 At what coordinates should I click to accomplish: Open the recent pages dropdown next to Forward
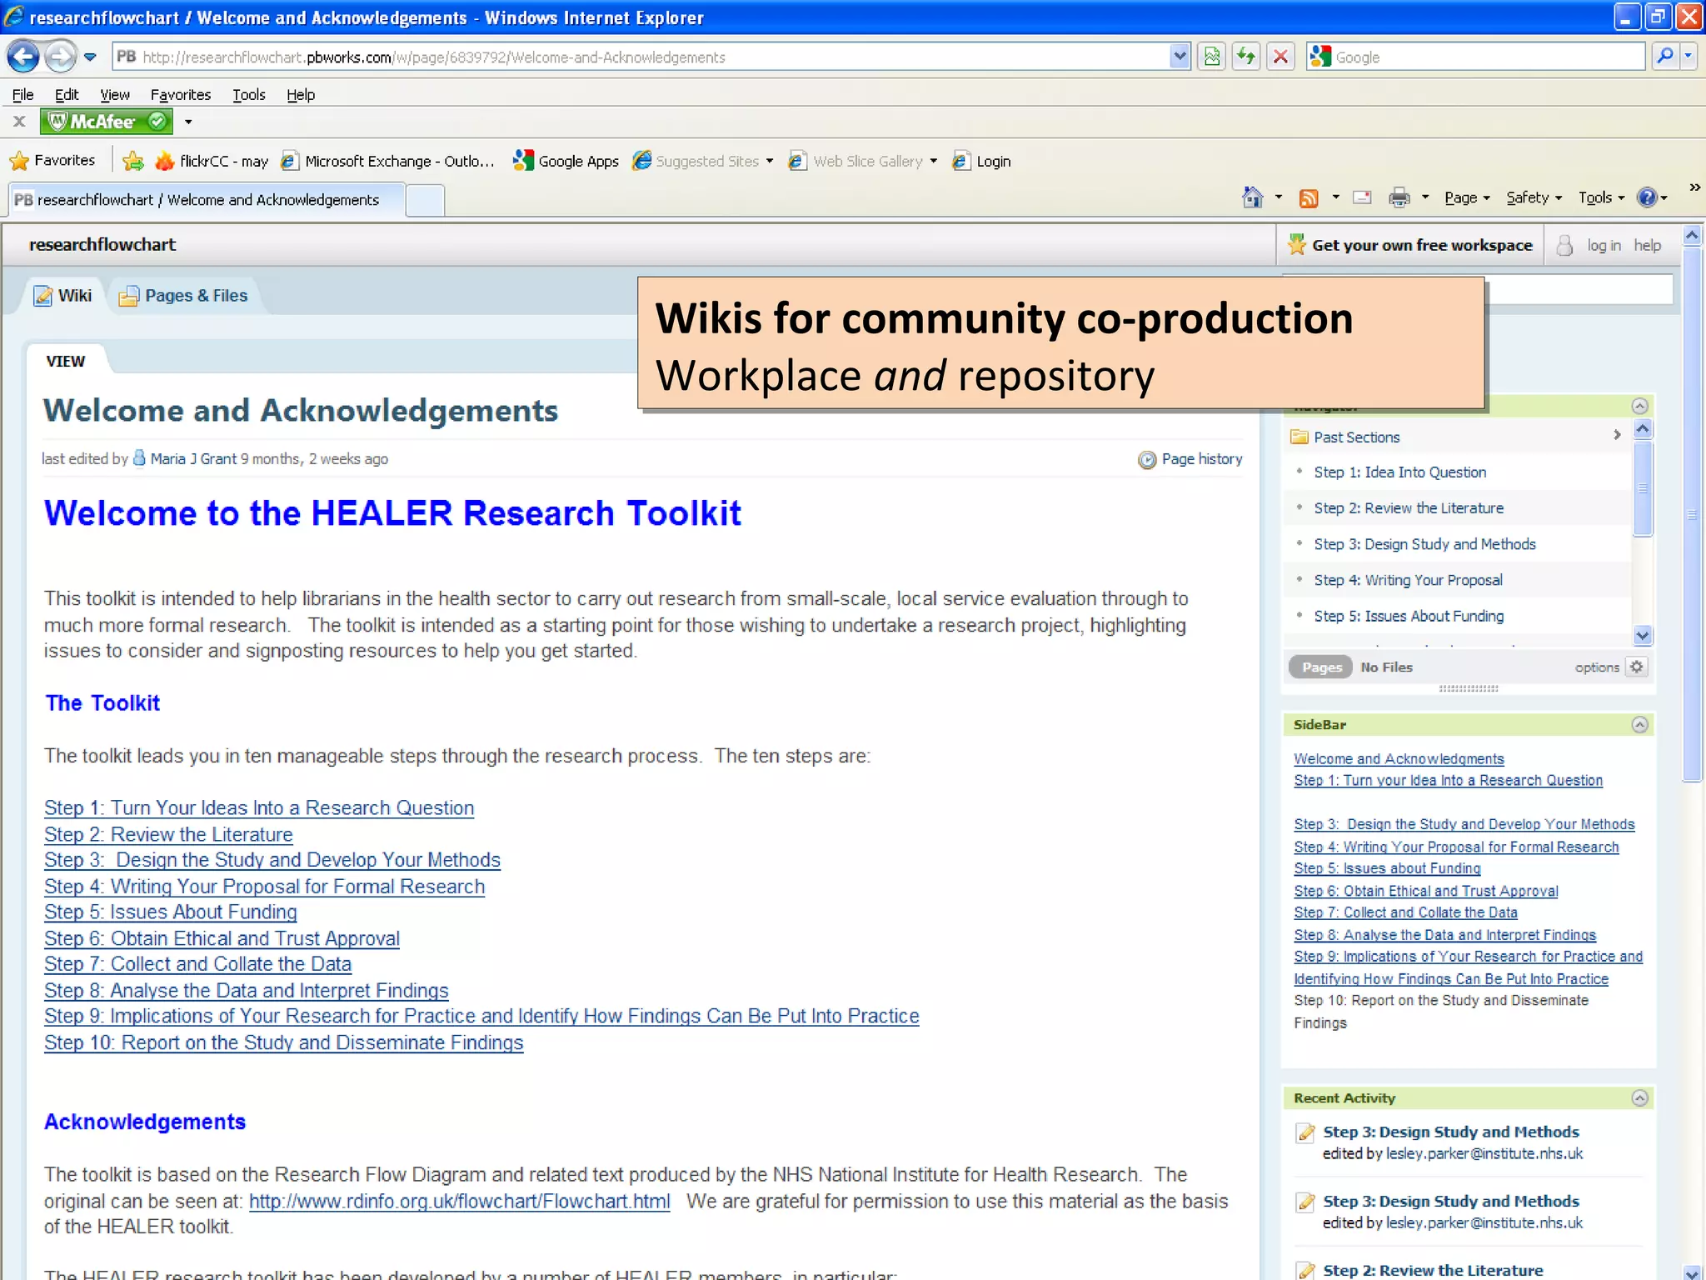pyautogui.click(x=90, y=57)
